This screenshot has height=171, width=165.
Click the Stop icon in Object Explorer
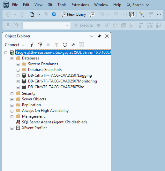[48, 45]
